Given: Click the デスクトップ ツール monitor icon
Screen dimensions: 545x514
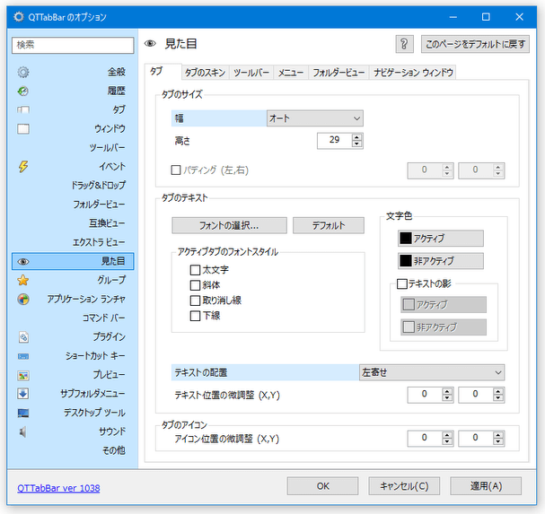Looking at the screenshot, I should (23, 413).
